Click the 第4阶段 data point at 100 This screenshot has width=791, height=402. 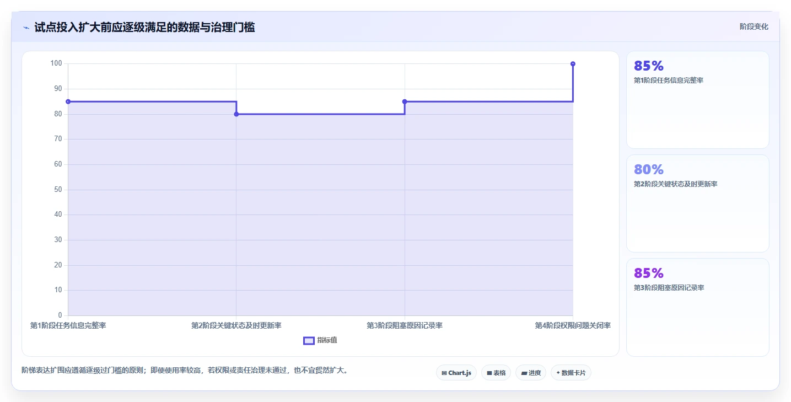(x=573, y=64)
